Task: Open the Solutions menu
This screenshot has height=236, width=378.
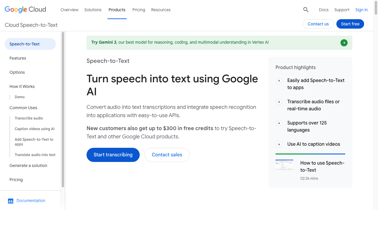Action: coord(93,10)
